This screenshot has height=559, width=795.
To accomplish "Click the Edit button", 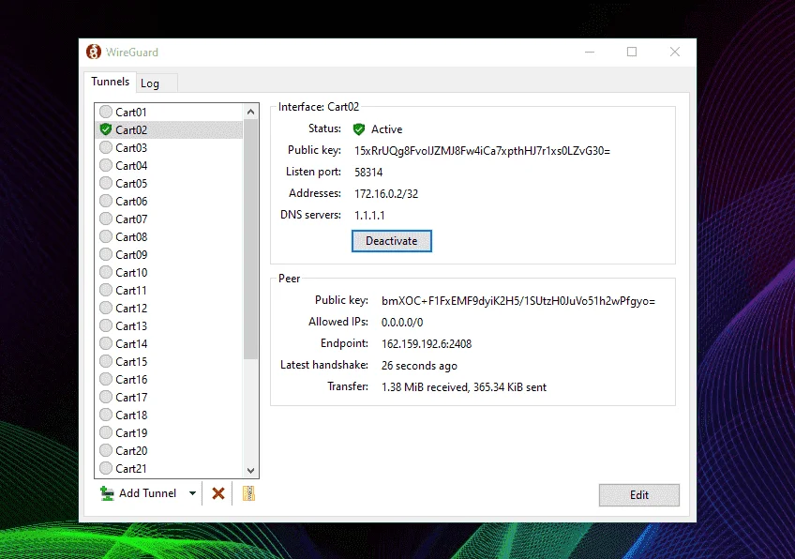I will (x=638, y=495).
